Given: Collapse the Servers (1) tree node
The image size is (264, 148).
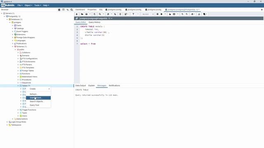Looking at the screenshot, I should click(x=2, y=14).
